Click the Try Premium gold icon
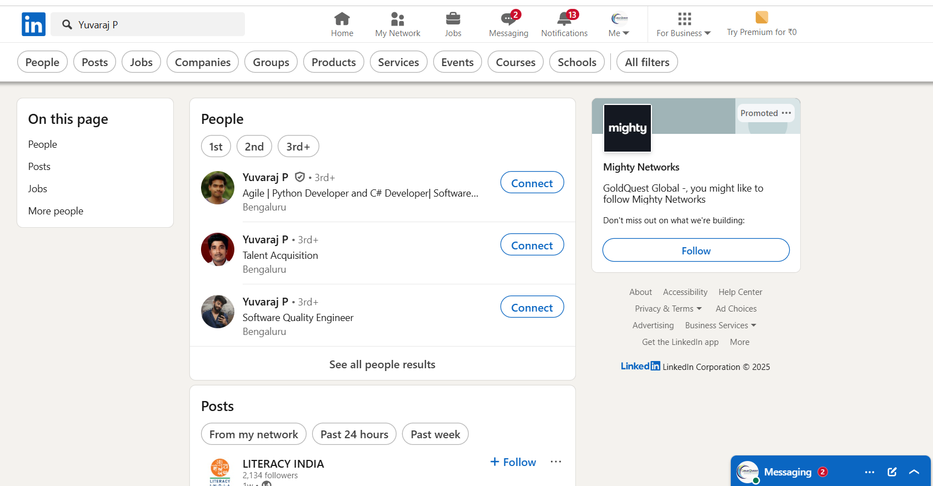933x486 pixels. 762,17
